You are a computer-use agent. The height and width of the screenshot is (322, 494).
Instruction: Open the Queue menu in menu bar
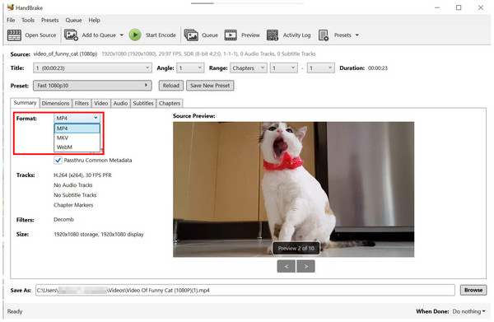click(73, 20)
